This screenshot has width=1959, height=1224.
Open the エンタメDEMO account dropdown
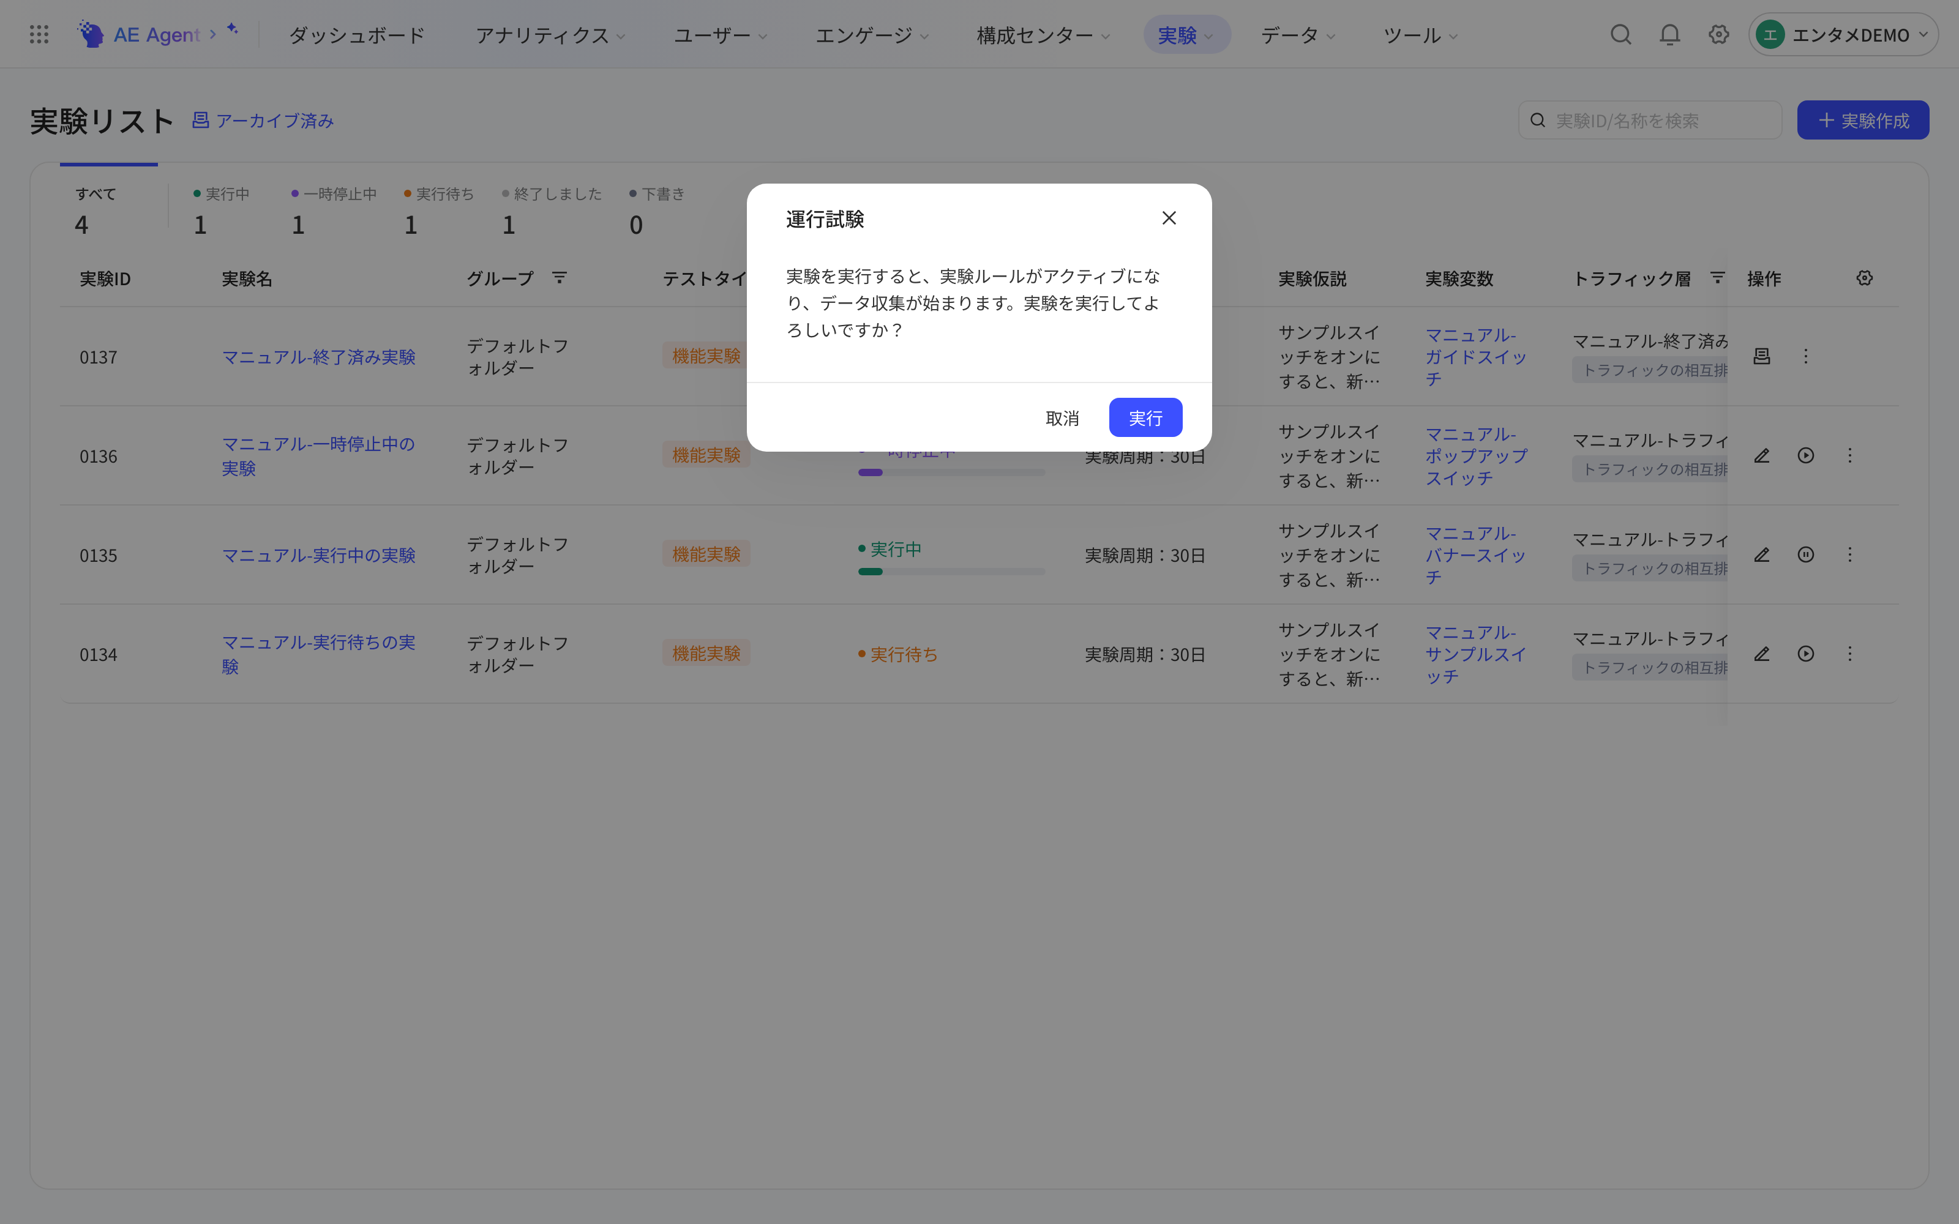[1843, 34]
